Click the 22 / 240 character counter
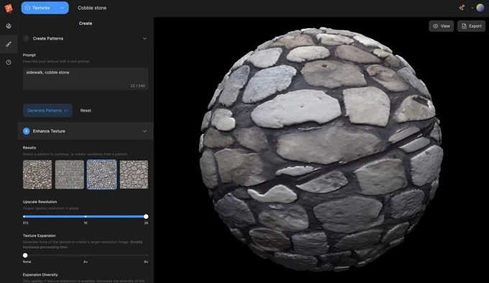Image resolution: width=489 pixels, height=283 pixels. pyautogui.click(x=137, y=86)
